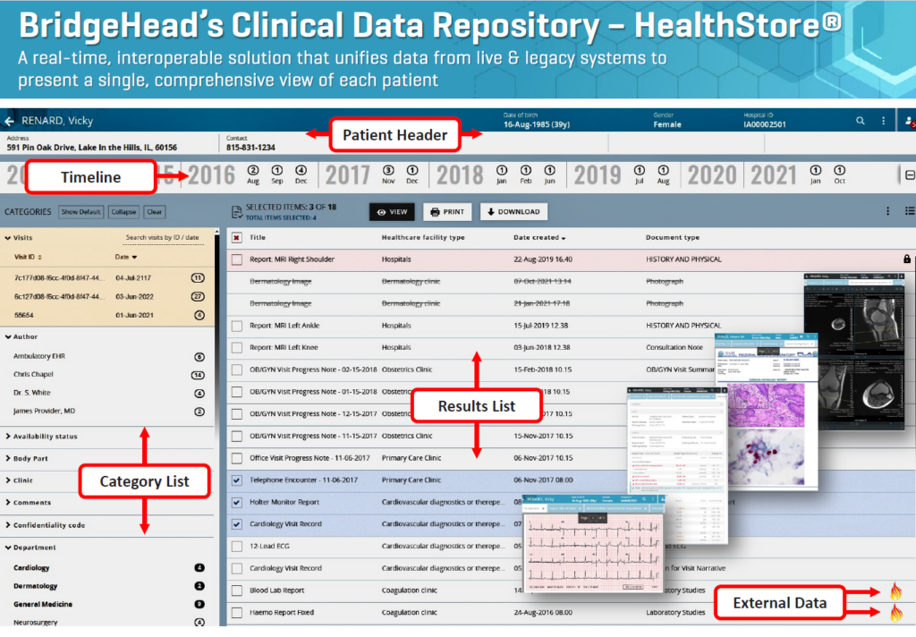Check the Report: MRI Right Shoulder row

[x=236, y=259]
